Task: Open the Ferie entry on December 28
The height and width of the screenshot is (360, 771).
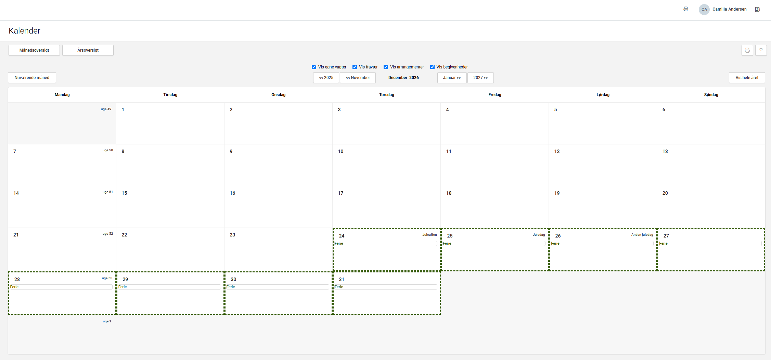Action: 61,287
